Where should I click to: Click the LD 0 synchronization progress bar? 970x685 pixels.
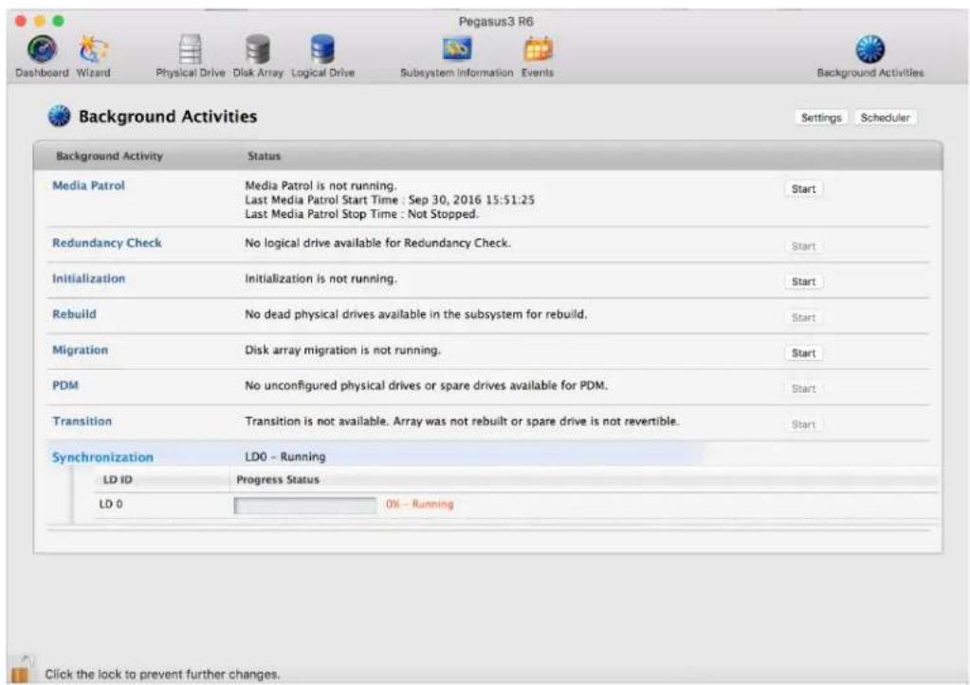[x=305, y=505]
